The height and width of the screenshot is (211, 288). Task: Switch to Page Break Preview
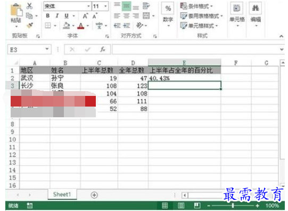tap(197, 206)
